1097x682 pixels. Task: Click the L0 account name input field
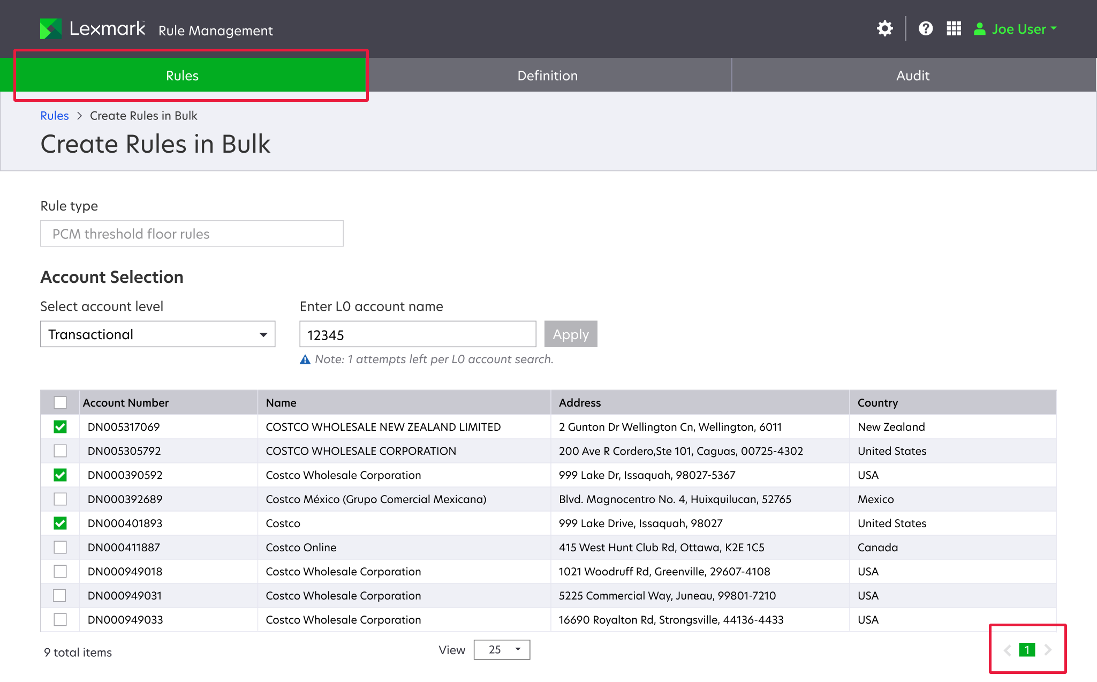pos(418,334)
